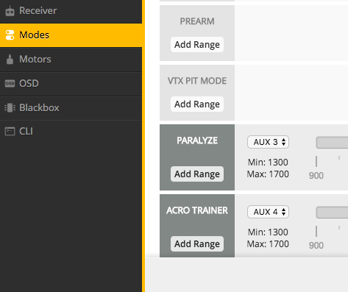Click the OSD icon in the sidebar

pyautogui.click(x=10, y=83)
